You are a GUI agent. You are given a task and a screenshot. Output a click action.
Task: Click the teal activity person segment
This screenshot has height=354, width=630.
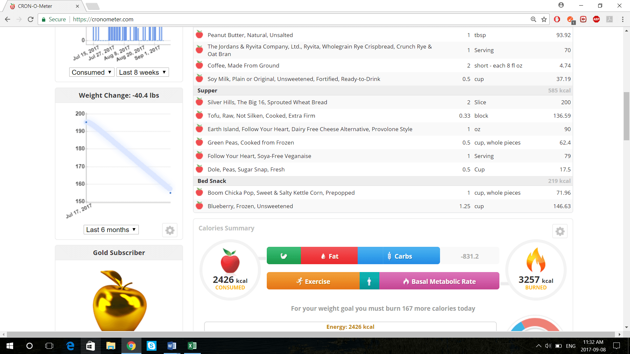tap(369, 281)
